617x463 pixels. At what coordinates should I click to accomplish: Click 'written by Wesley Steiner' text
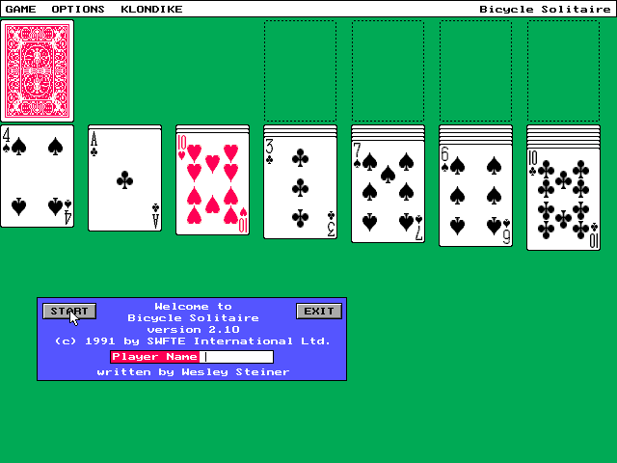tap(193, 372)
